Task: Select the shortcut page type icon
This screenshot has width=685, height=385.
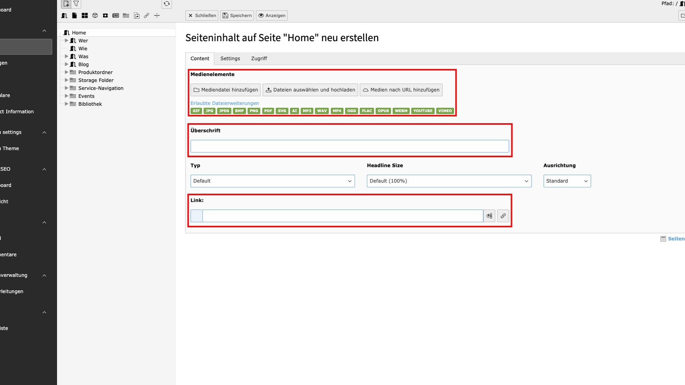Action: click(136, 16)
